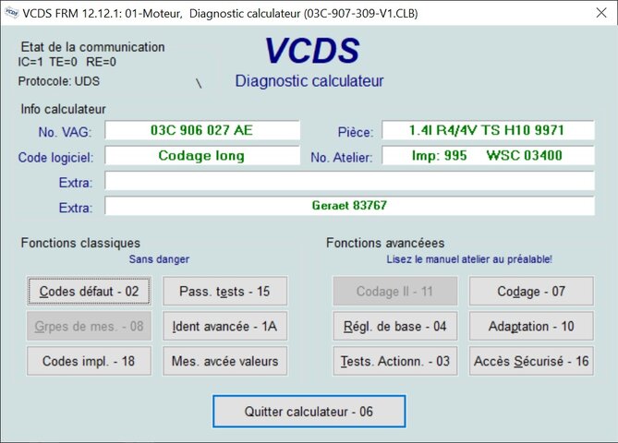Open Mes. avcée valeurs

[x=225, y=361]
